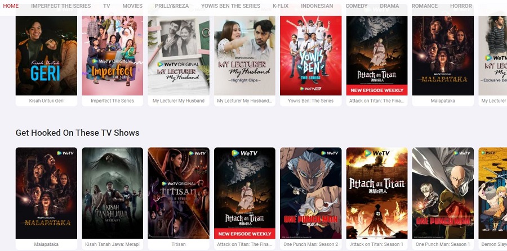The image size is (507, 251).
Task: Select the Titisan poster thumbnail
Action: 179,193
